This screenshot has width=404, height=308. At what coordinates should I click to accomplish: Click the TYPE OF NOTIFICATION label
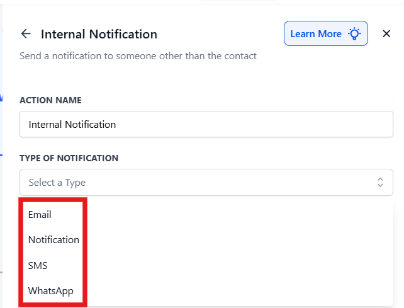[69, 158]
